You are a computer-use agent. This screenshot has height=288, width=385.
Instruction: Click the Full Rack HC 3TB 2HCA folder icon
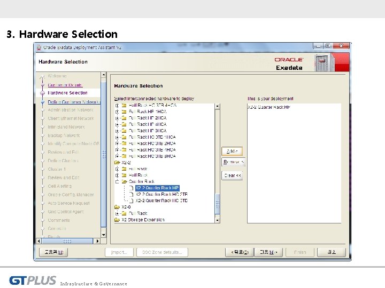click(x=124, y=143)
